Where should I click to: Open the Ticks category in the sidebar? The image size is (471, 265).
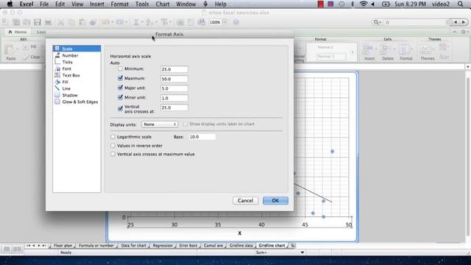[67, 62]
